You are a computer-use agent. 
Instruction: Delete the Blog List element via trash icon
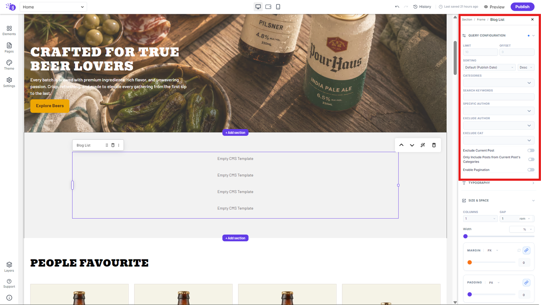point(113,145)
